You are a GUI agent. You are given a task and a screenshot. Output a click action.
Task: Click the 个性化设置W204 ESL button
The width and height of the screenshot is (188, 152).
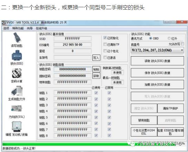pyautogui.click(x=144, y=132)
